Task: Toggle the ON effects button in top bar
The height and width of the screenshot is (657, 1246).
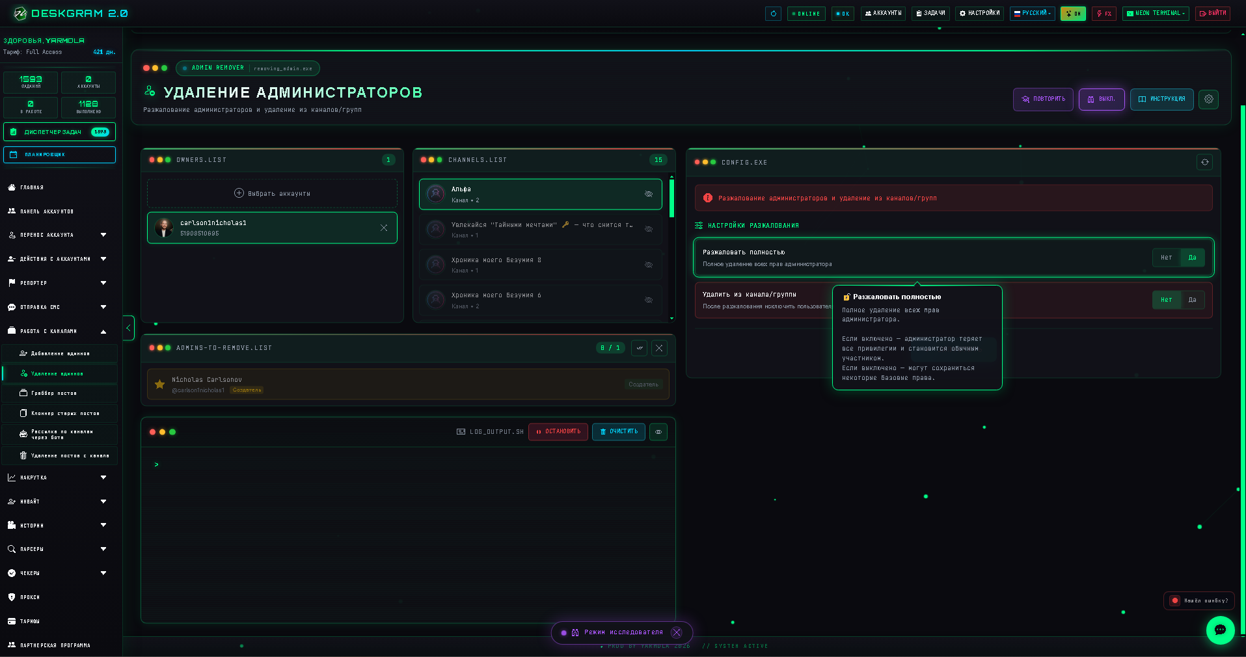Action: pos(1073,13)
